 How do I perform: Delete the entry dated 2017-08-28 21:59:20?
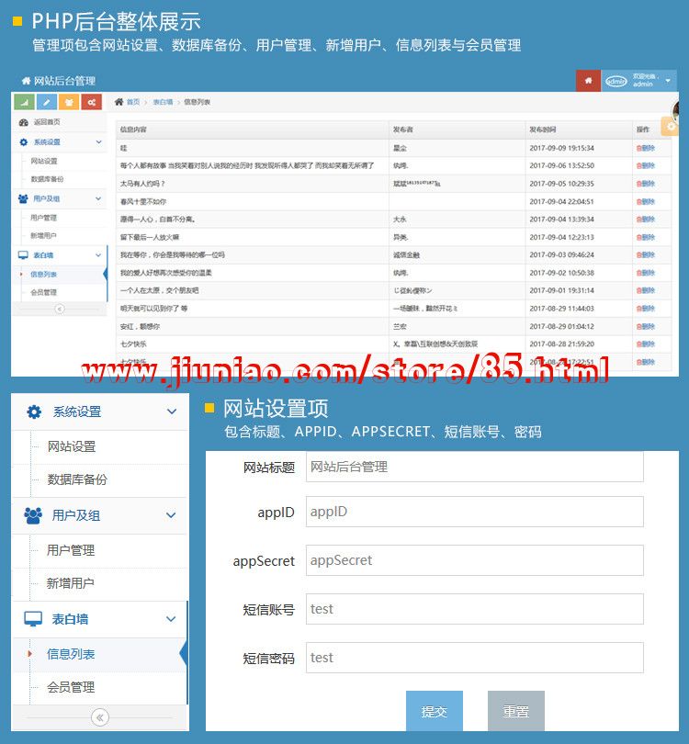[x=645, y=344]
